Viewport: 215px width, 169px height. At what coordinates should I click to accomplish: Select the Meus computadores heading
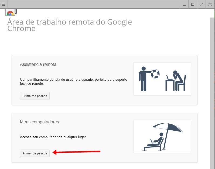point(39,122)
